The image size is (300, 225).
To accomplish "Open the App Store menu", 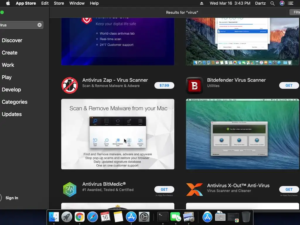I will pos(26,3).
